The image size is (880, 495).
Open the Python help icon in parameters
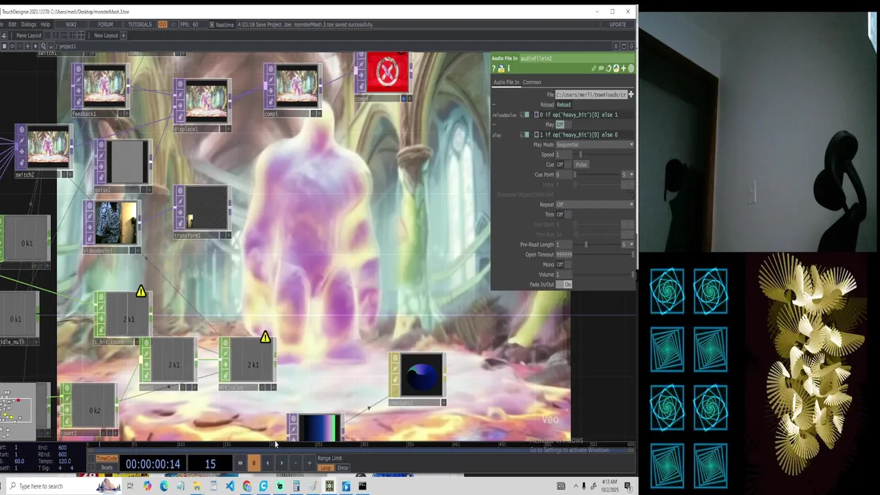[x=501, y=69]
